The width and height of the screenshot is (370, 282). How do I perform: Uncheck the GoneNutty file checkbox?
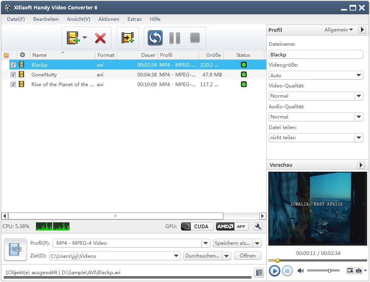pos(13,75)
